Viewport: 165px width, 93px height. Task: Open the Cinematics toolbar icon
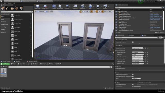point(82,7)
